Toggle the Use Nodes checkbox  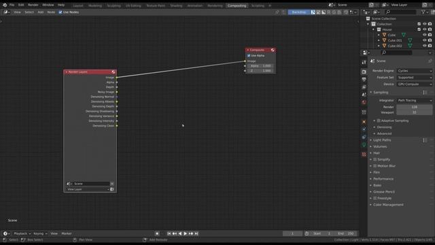[x=60, y=12]
